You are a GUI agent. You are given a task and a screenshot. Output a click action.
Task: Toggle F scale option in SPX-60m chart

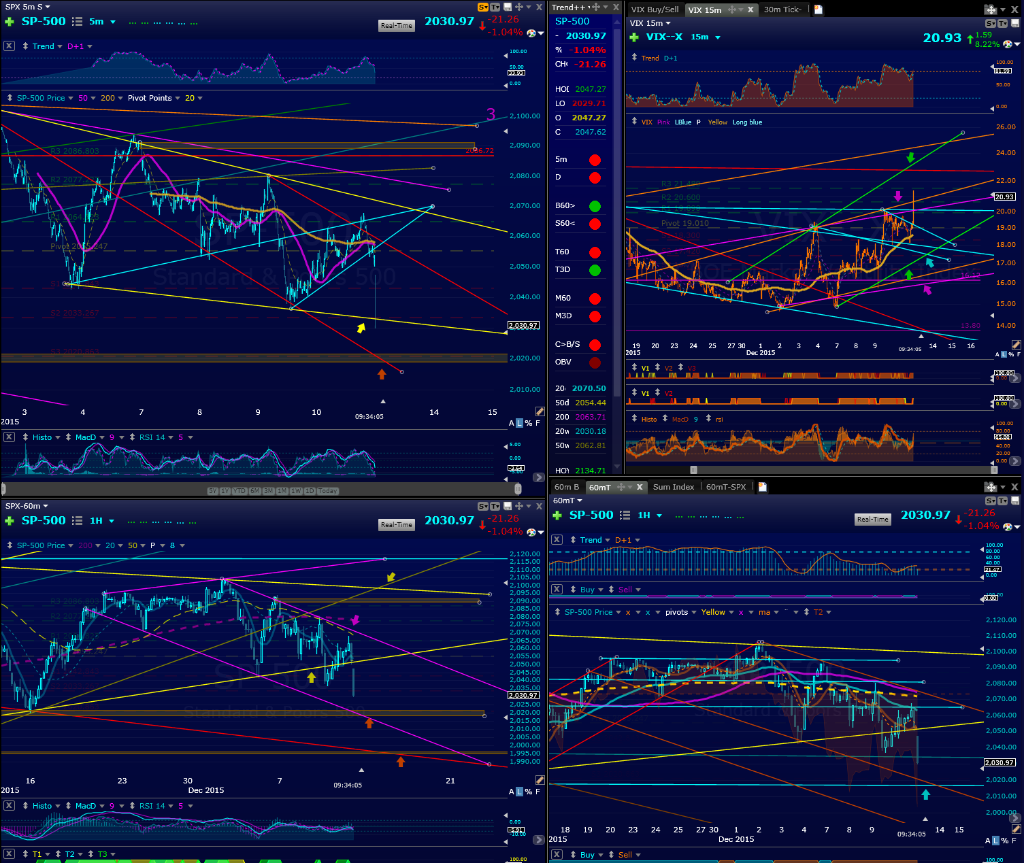pyautogui.click(x=538, y=792)
